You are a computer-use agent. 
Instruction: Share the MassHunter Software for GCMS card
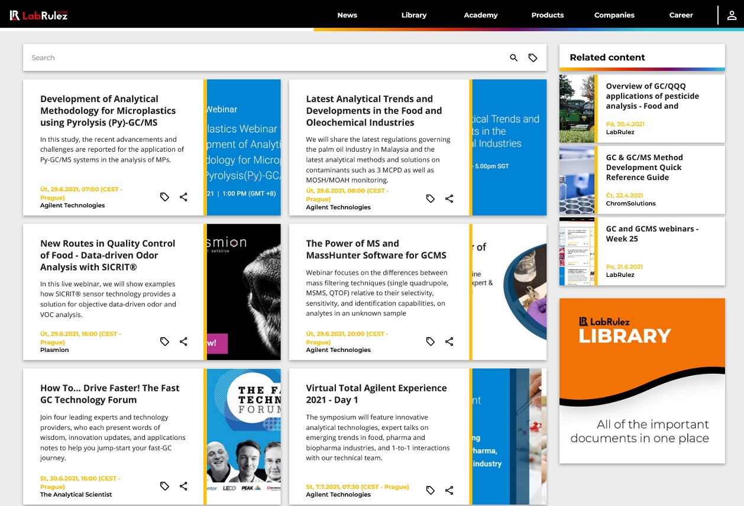449,341
